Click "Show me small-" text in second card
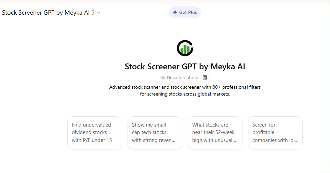The image size is (330, 173). (150, 125)
